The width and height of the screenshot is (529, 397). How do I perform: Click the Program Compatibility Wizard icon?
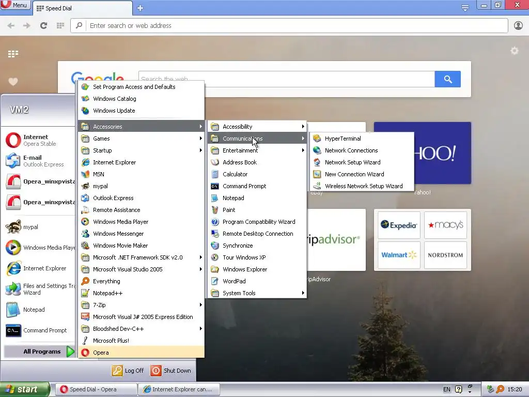(x=215, y=222)
